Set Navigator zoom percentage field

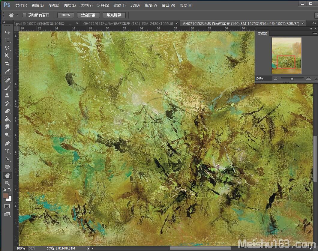pos(263,79)
